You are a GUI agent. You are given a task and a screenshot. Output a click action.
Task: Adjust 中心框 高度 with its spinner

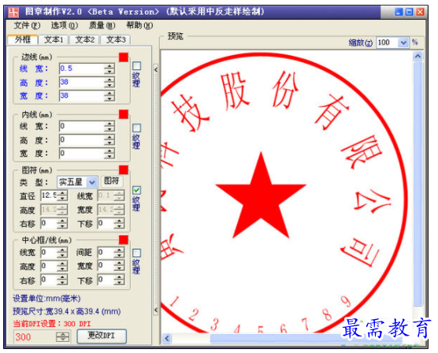tap(62, 266)
